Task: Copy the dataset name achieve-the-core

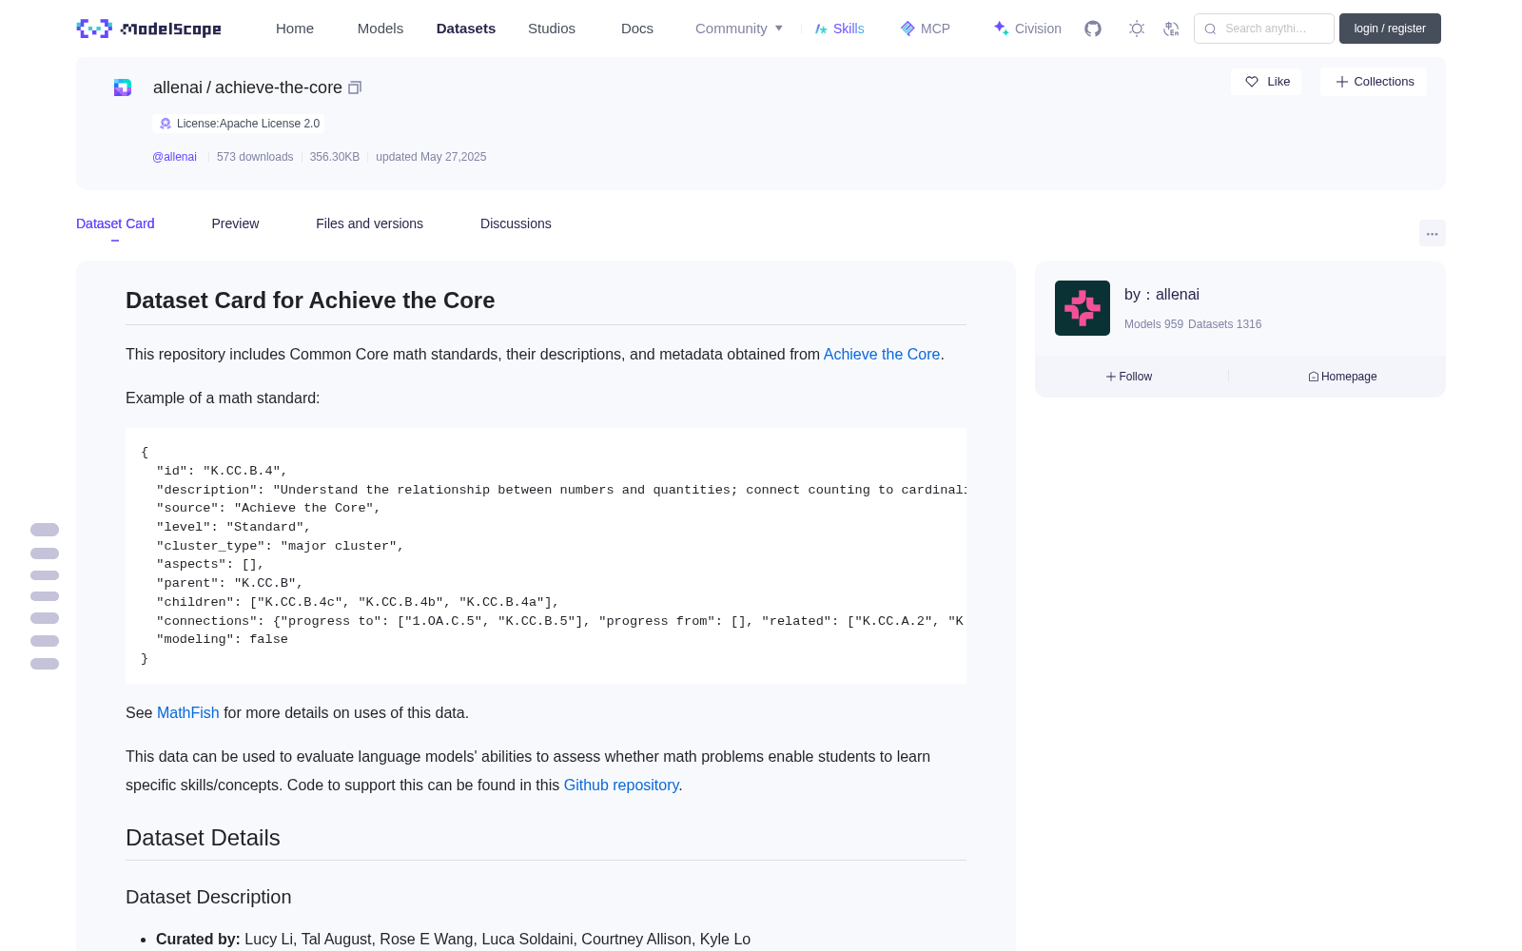Action: click(x=355, y=87)
